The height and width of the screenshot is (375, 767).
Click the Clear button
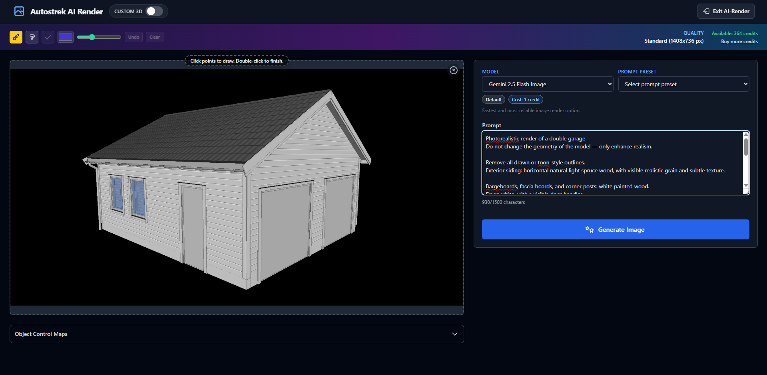pyautogui.click(x=155, y=37)
